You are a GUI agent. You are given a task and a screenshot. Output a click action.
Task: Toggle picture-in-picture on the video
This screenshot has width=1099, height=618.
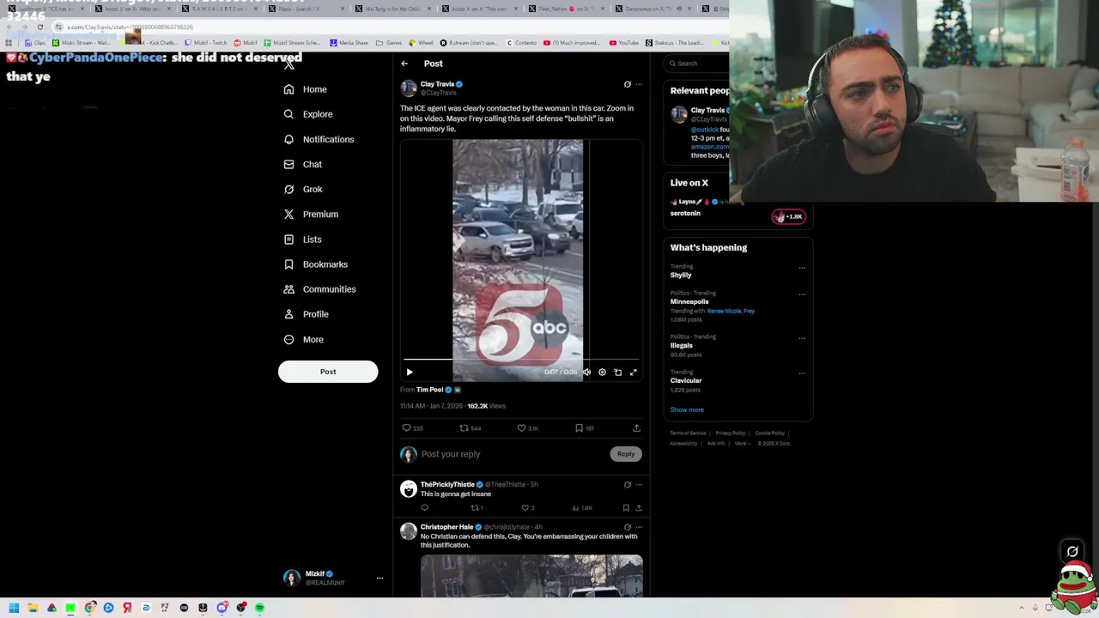(617, 373)
